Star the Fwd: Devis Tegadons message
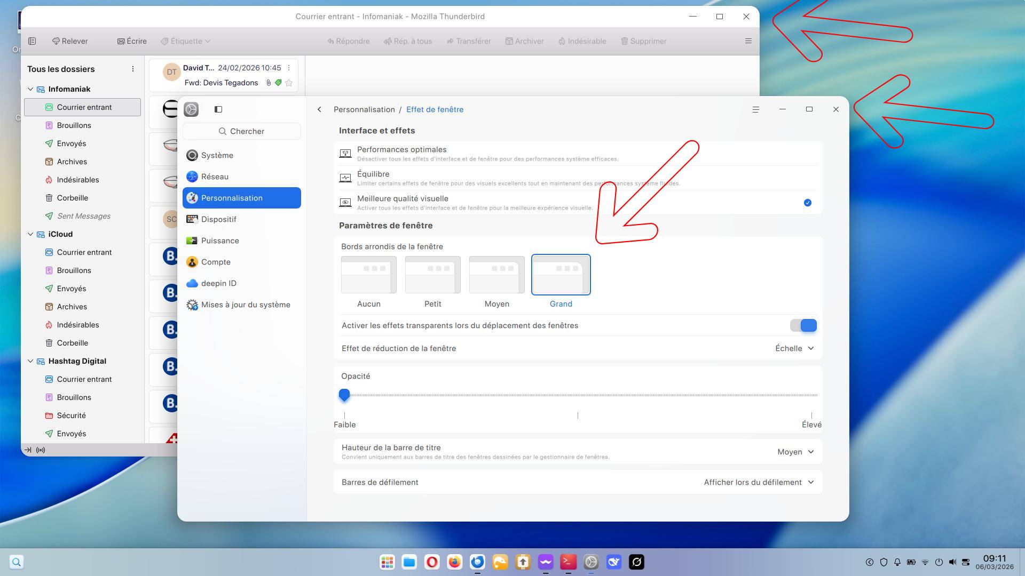1025x576 pixels. coord(289,83)
